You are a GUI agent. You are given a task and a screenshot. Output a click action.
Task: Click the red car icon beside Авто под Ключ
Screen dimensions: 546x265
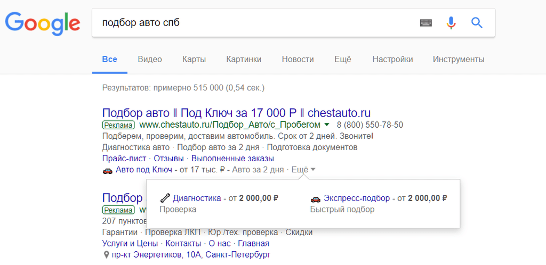(107, 170)
